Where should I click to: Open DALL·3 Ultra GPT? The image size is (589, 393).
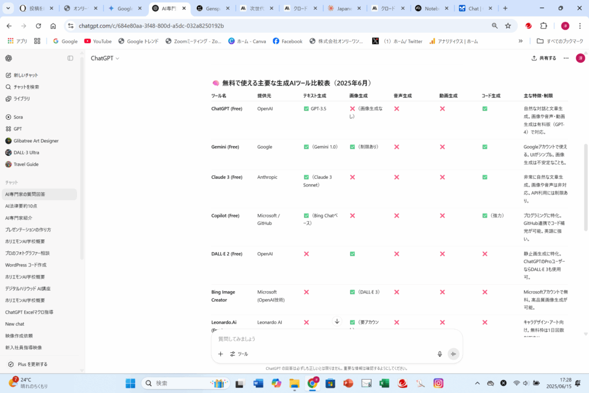pyautogui.click(x=22, y=152)
